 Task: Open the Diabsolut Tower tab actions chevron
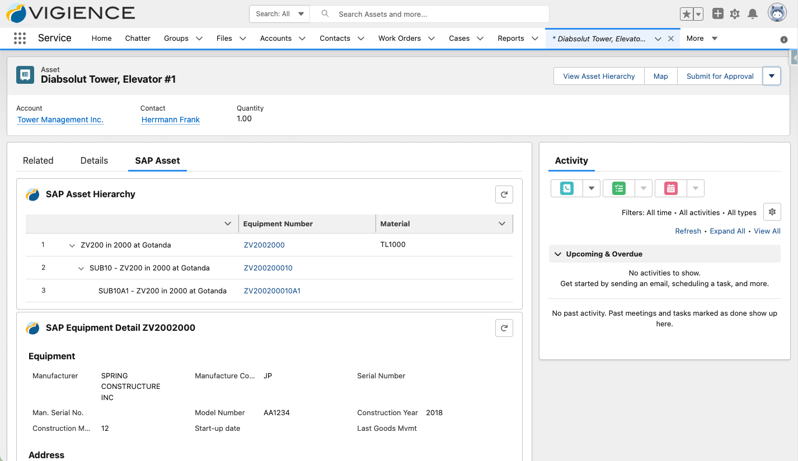tap(658, 39)
